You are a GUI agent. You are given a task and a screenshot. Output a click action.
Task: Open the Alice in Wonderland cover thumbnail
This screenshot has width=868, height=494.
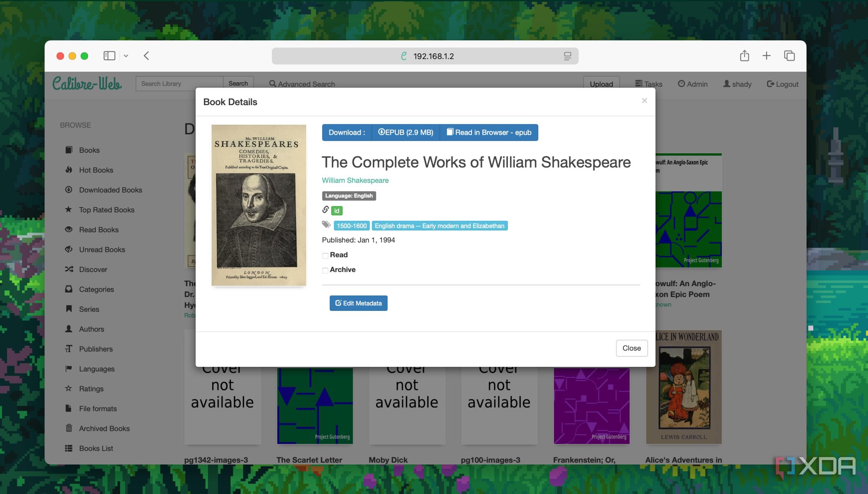(684, 387)
